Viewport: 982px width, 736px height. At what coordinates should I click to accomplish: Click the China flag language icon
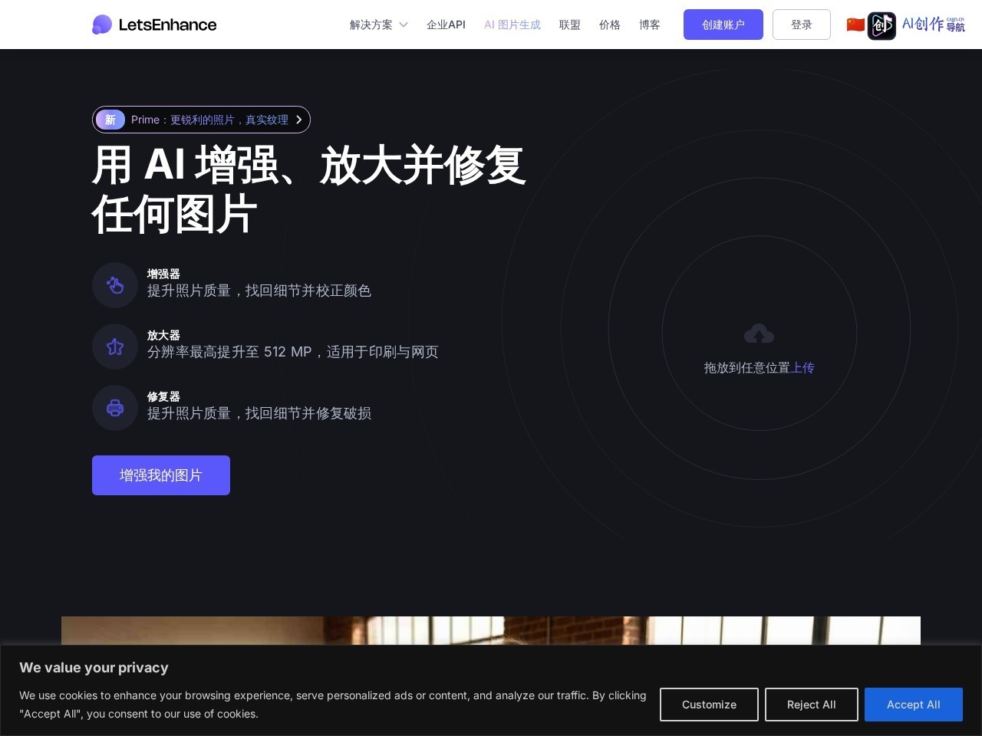pyautogui.click(x=855, y=25)
